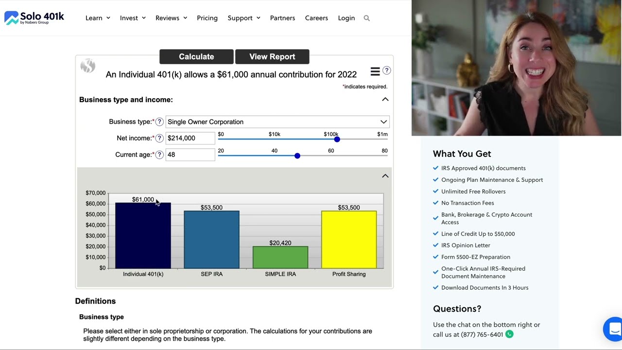Click the 'Questions?' heading

tap(457, 309)
